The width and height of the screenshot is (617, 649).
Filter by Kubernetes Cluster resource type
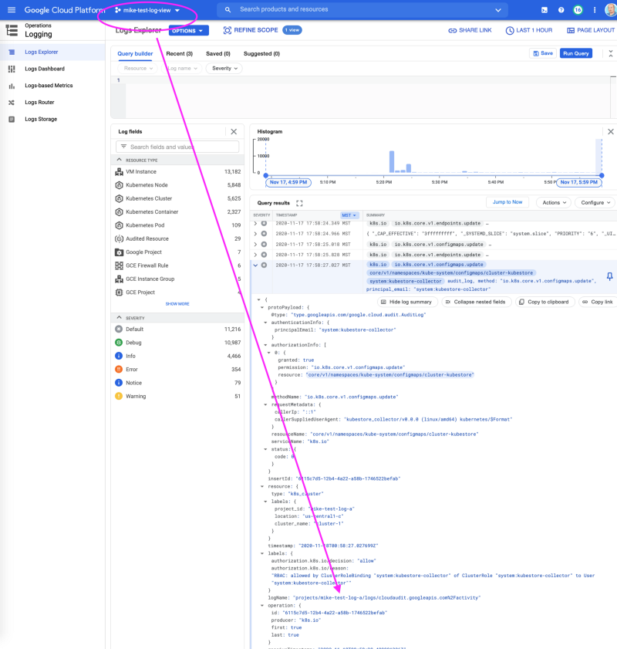(x=178, y=198)
